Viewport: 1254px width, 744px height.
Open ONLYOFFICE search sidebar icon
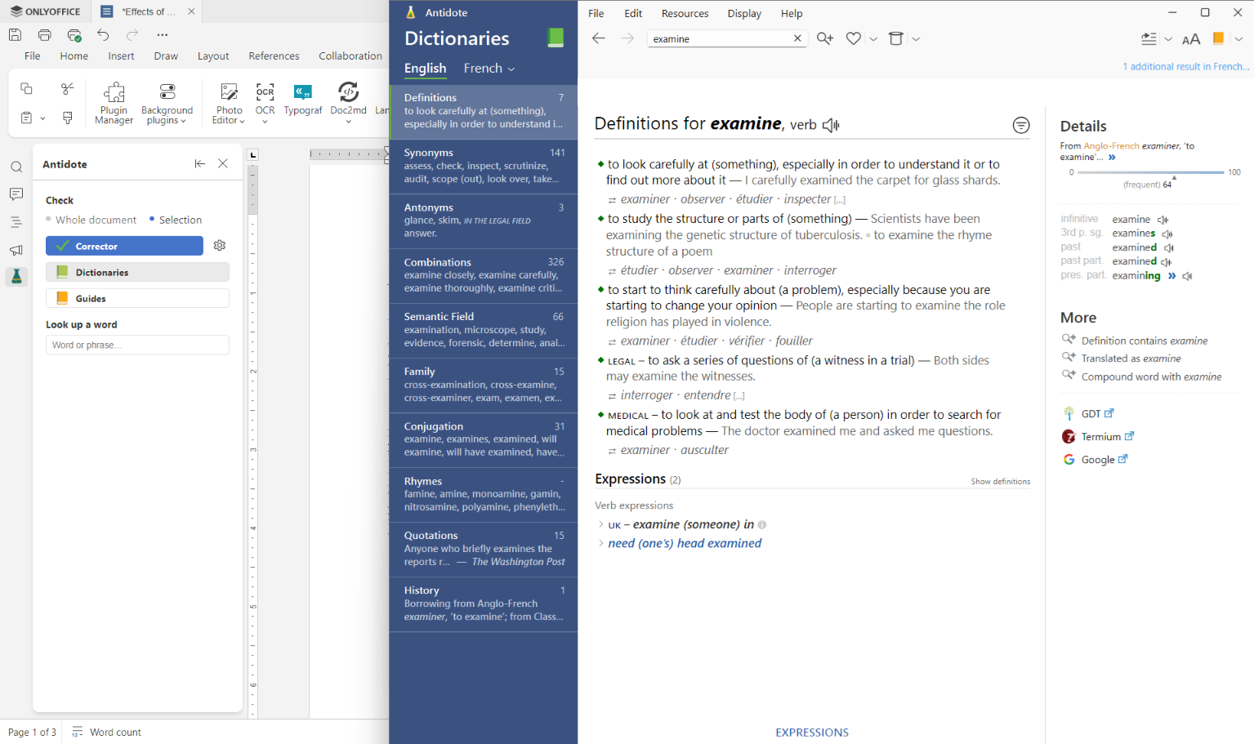pyautogui.click(x=16, y=167)
